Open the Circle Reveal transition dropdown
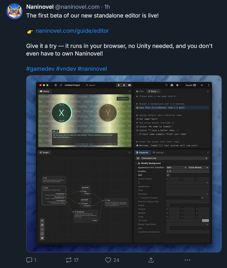The height and width of the screenshot is (268, 227). tap(199, 168)
